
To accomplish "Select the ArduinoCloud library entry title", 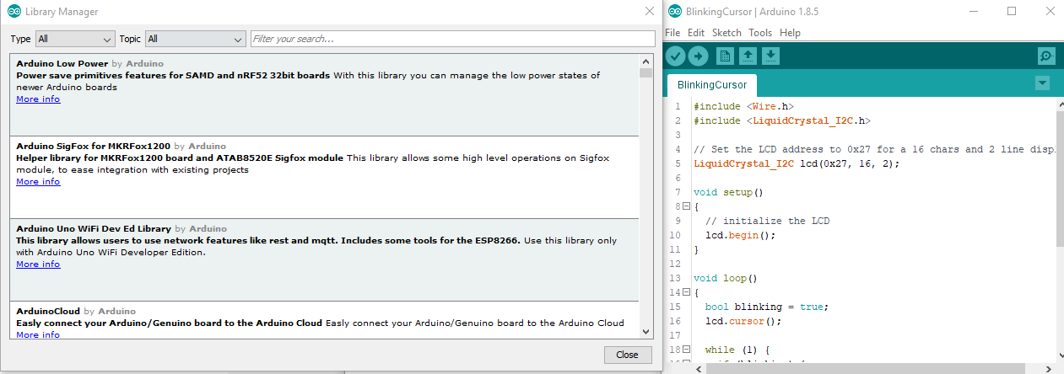I will click(x=48, y=311).
